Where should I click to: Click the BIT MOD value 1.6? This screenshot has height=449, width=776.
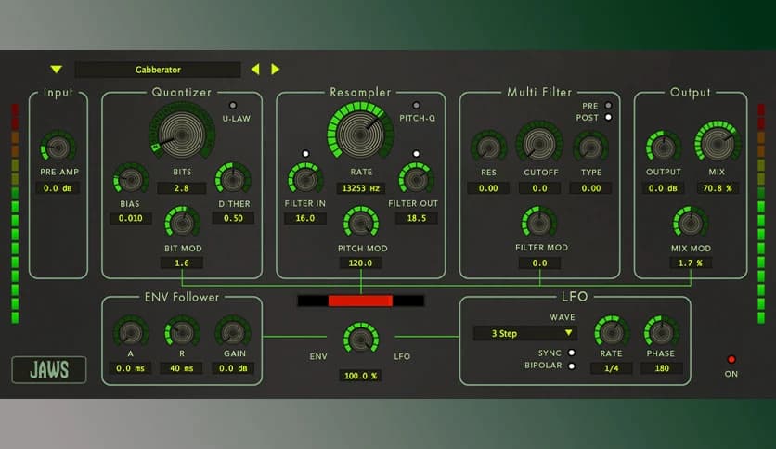(x=182, y=263)
